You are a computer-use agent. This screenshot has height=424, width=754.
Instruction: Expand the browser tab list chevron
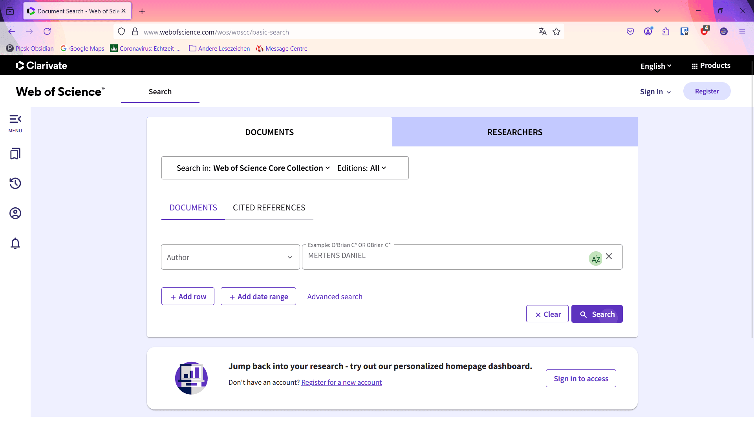point(657,11)
